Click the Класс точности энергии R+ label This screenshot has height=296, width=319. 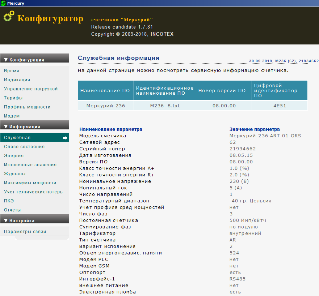(x=117, y=175)
